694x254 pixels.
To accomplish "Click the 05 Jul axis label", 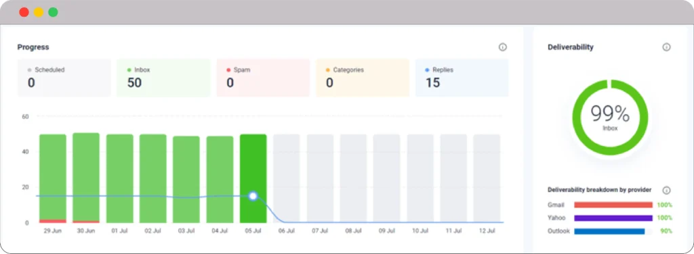I will click(x=253, y=230).
